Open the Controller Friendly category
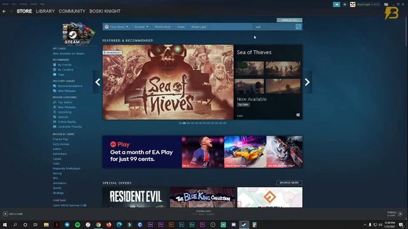 coord(69,127)
